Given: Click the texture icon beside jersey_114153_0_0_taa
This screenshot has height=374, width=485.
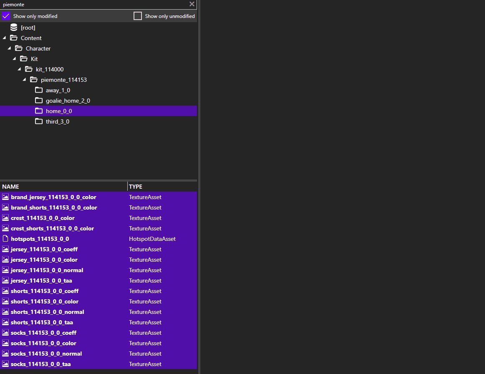Looking at the screenshot, I should [x=5, y=280].
